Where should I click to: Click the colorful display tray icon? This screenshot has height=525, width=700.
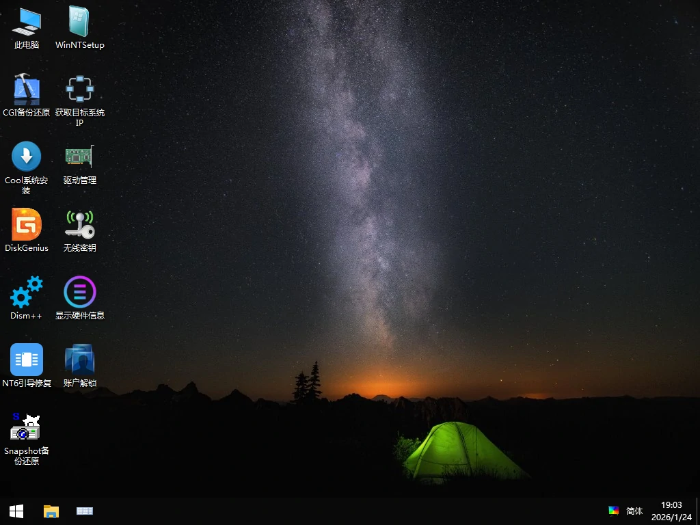coord(613,511)
